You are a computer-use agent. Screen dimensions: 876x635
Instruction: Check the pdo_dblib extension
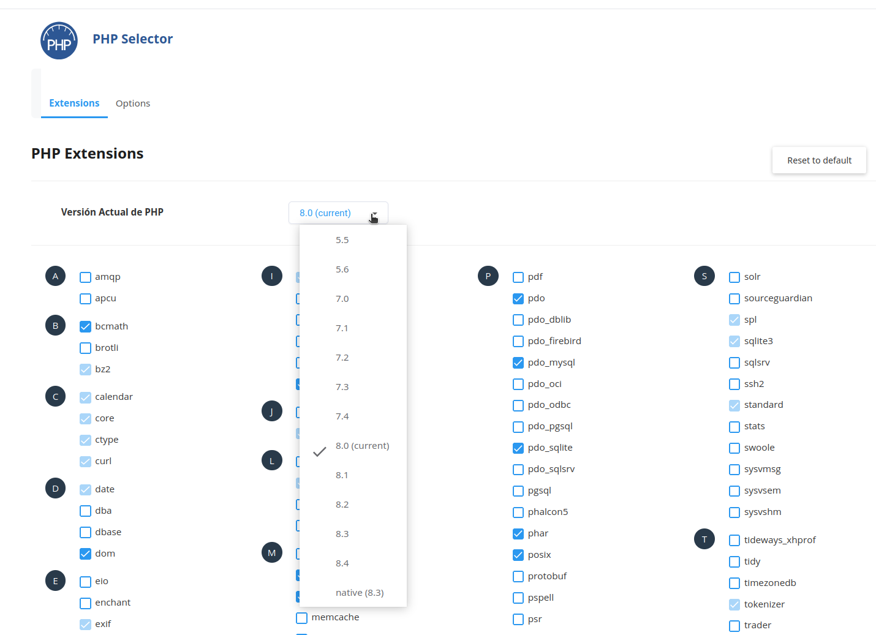[518, 320]
